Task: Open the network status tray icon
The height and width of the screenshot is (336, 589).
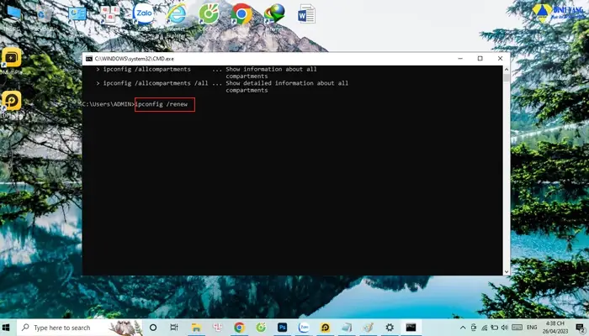Action: [x=484, y=328]
